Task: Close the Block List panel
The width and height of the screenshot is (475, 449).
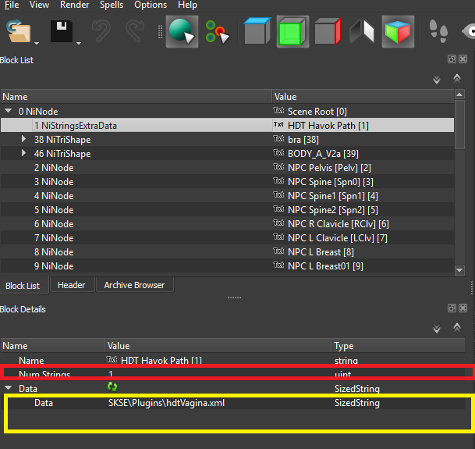Action: coord(463,59)
